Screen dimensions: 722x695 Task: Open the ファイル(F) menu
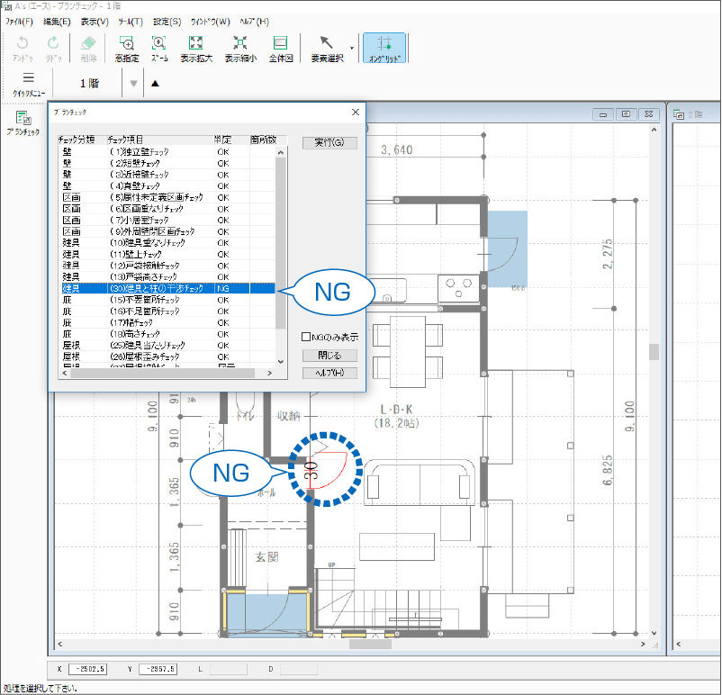coord(19,22)
